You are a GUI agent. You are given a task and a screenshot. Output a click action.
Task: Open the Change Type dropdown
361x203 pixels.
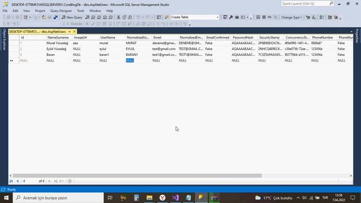[291, 17]
